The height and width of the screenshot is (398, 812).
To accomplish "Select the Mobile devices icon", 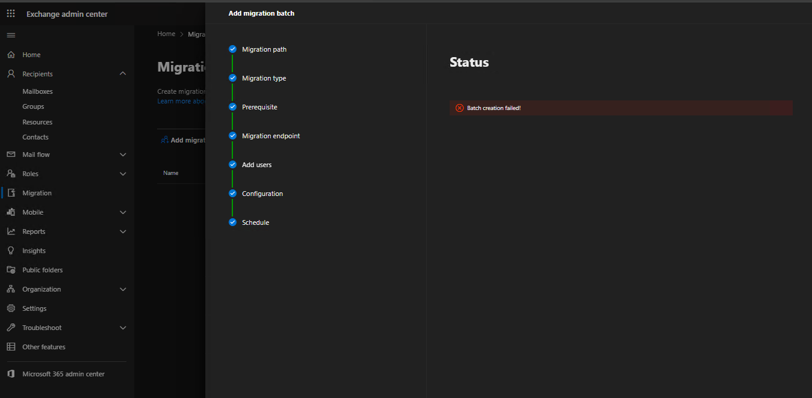I will coord(10,212).
